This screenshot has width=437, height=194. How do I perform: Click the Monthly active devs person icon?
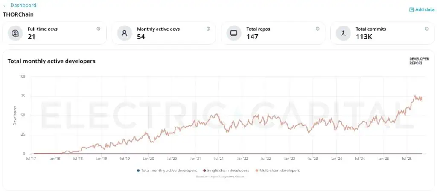click(125, 33)
